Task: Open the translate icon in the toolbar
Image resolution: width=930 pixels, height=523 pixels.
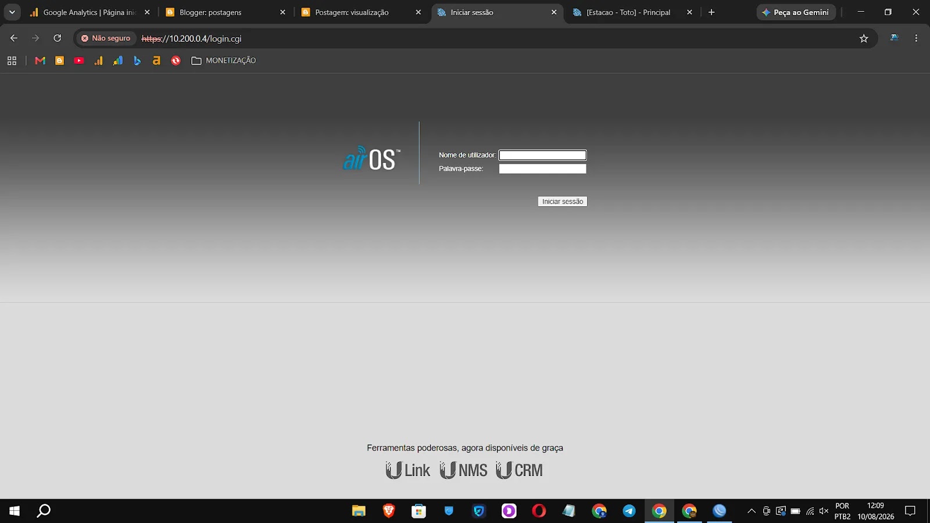Action: click(895, 38)
